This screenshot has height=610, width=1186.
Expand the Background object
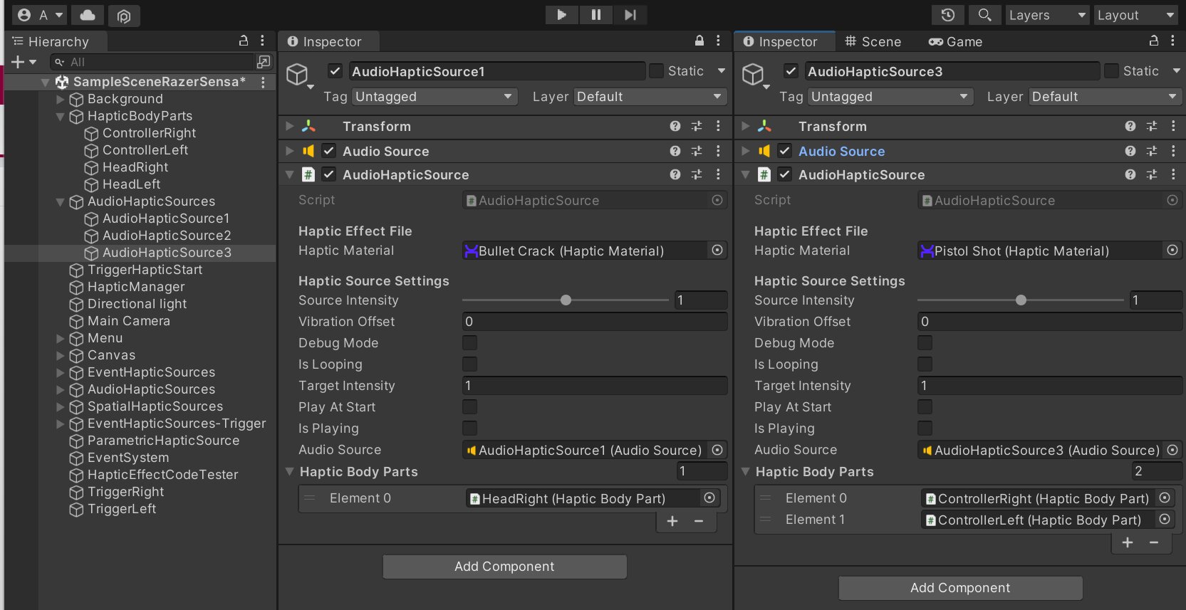[x=61, y=99]
